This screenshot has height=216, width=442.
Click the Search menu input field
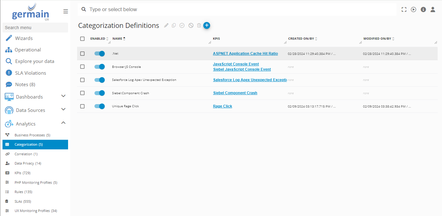pyautogui.click(x=35, y=28)
